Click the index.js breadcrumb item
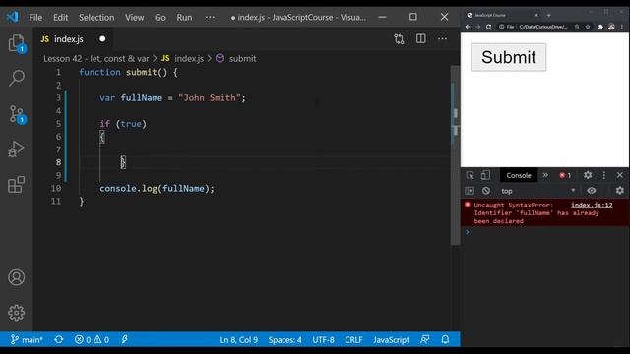This screenshot has width=630, height=354. (183, 59)
